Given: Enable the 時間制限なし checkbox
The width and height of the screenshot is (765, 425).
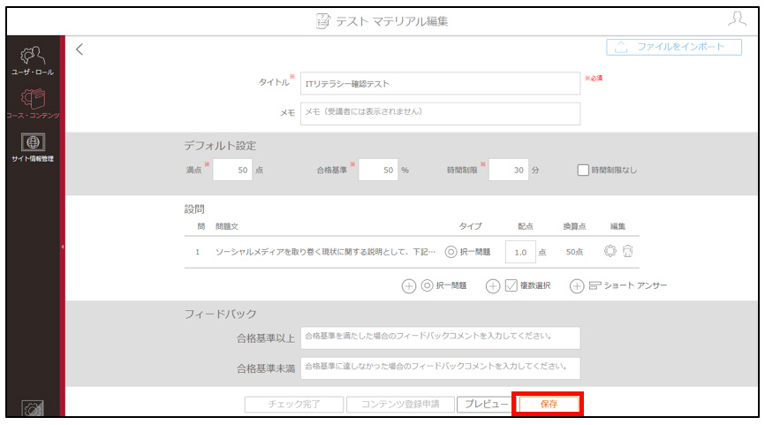Looking at the screenshot, I should click(583, 170).
